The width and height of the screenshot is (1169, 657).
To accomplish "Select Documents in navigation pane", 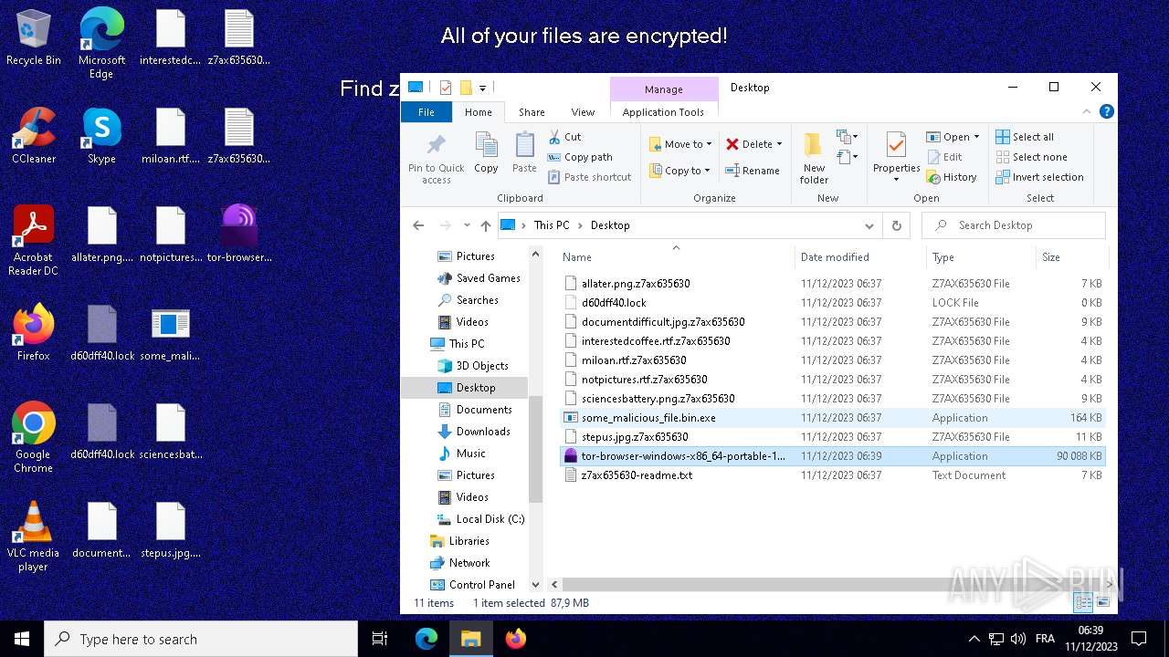I will point(484,410).
